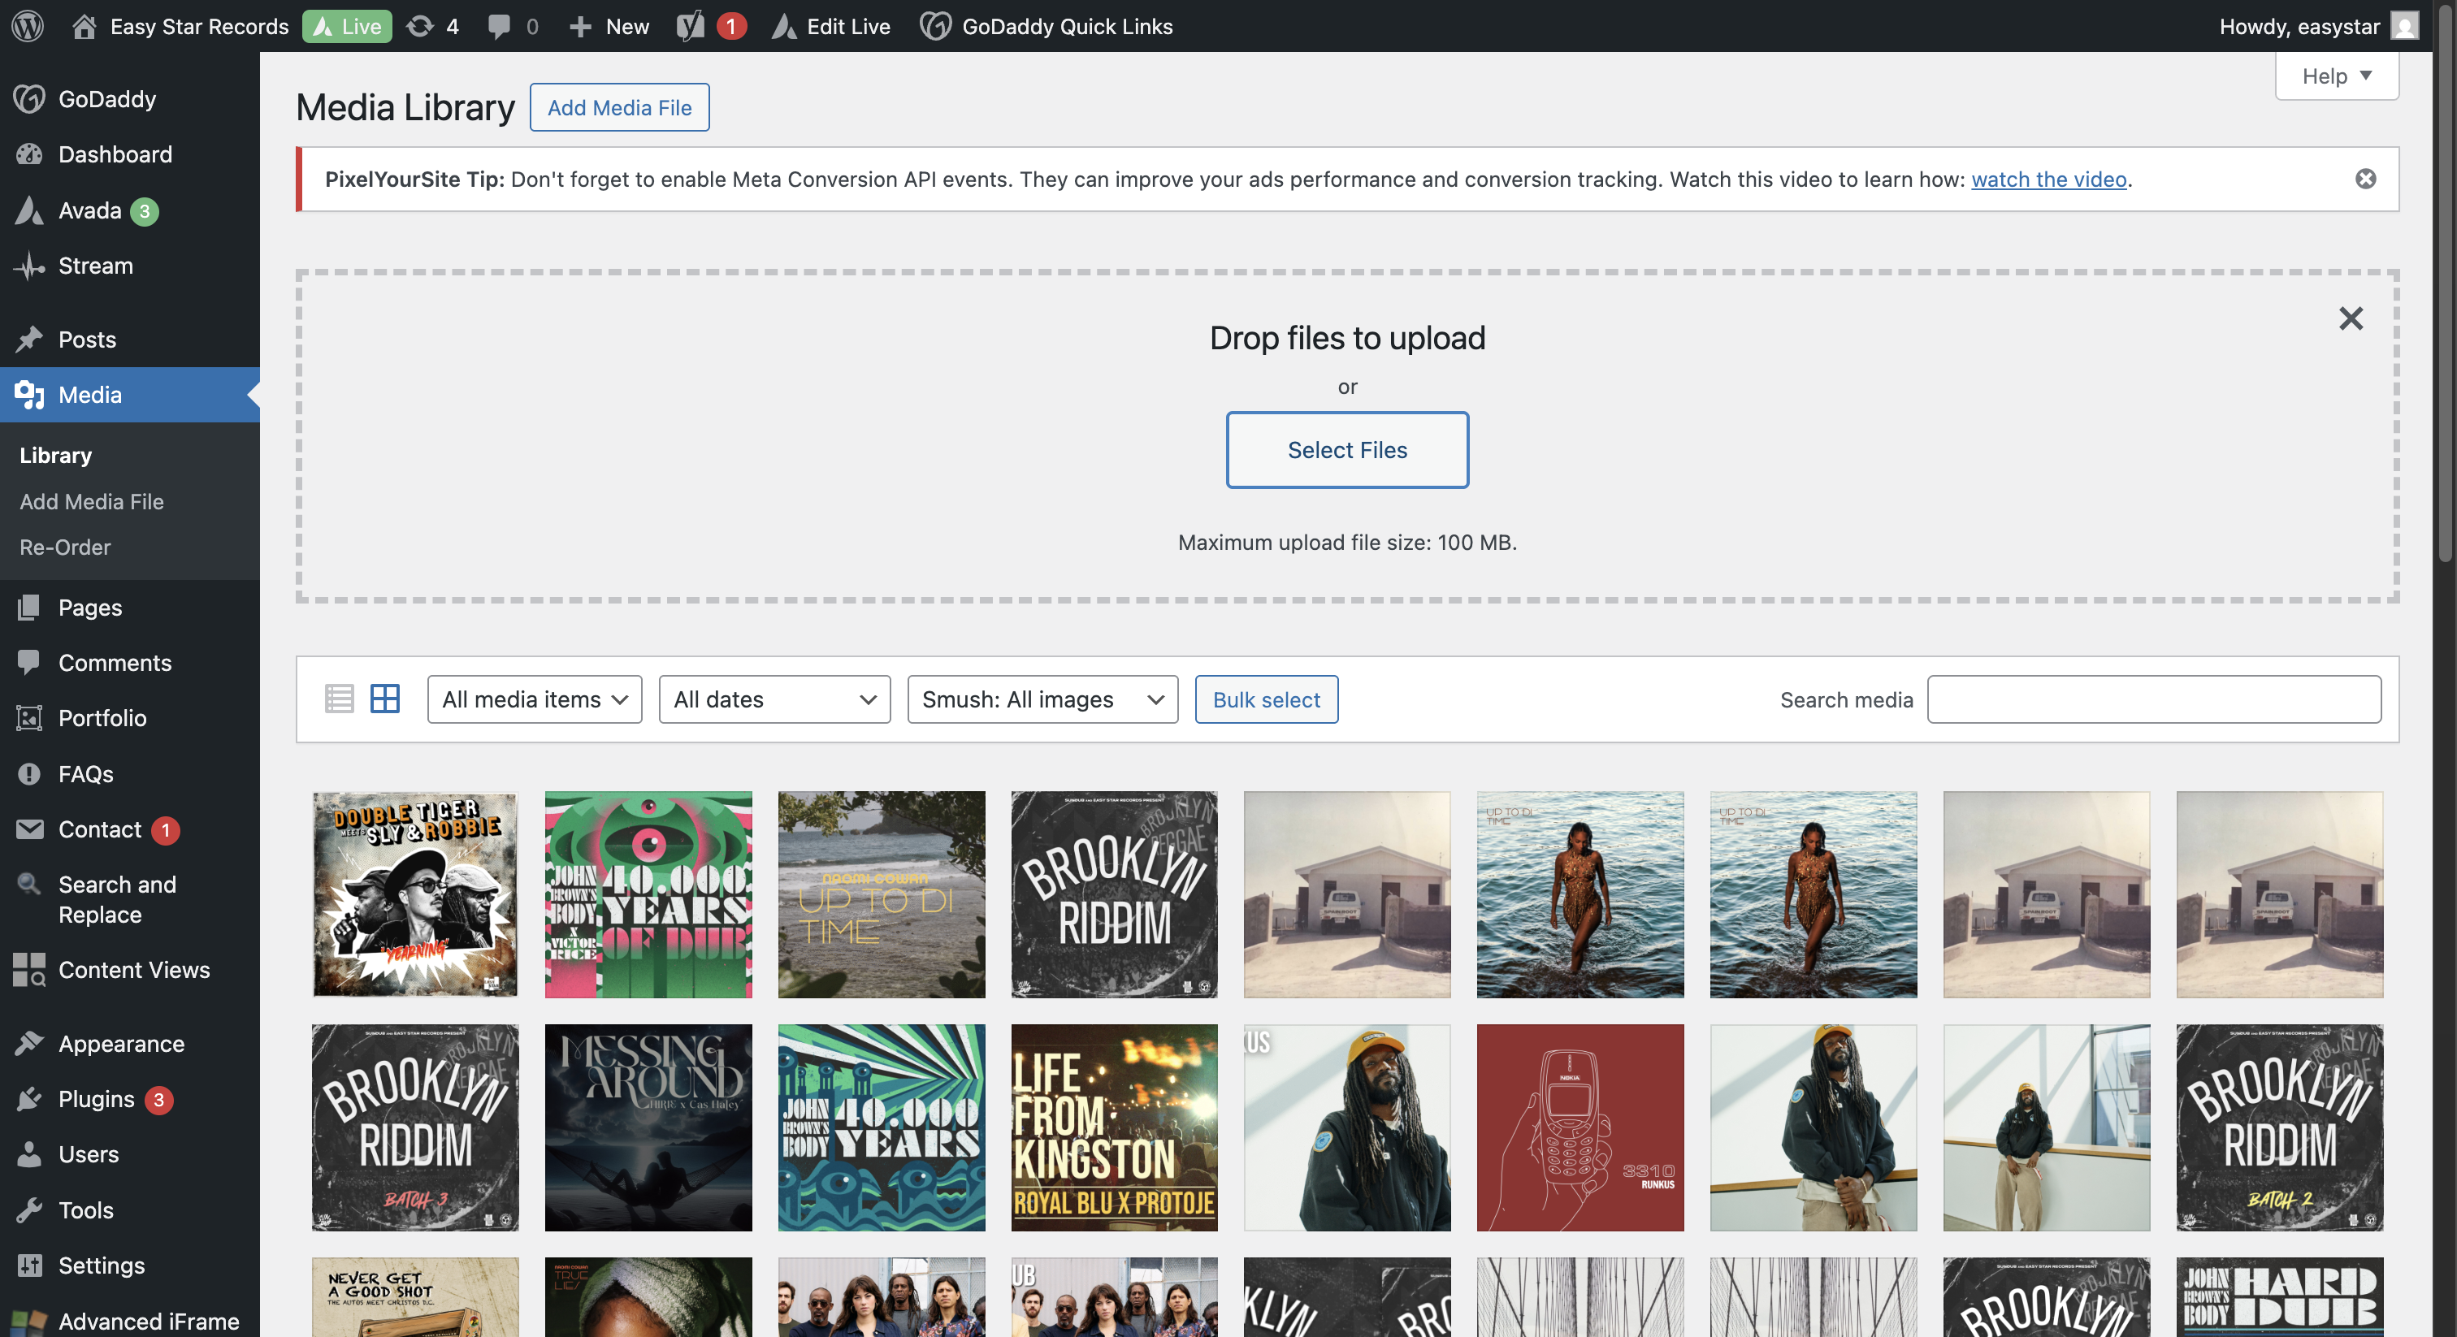The image size is (2457, 1337).
Task: Follow the watch the video link
Action: pyautogui.click(x=2047, y=180)
